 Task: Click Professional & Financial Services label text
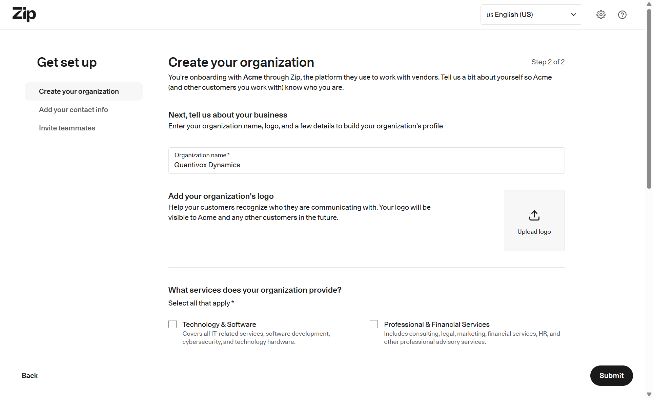coord(437,324)
